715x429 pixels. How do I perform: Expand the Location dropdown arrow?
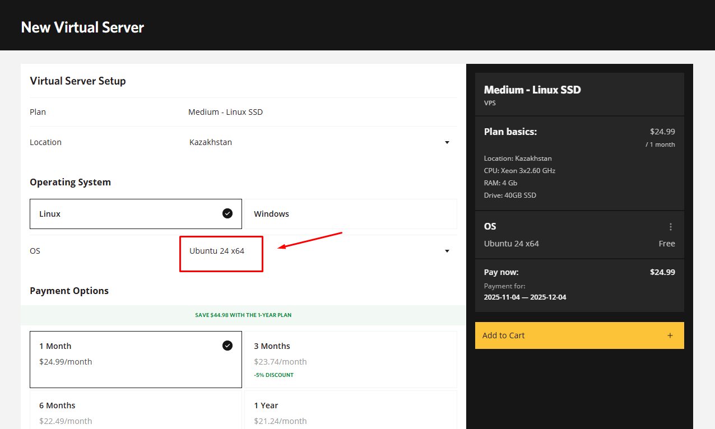click(447, 142)
